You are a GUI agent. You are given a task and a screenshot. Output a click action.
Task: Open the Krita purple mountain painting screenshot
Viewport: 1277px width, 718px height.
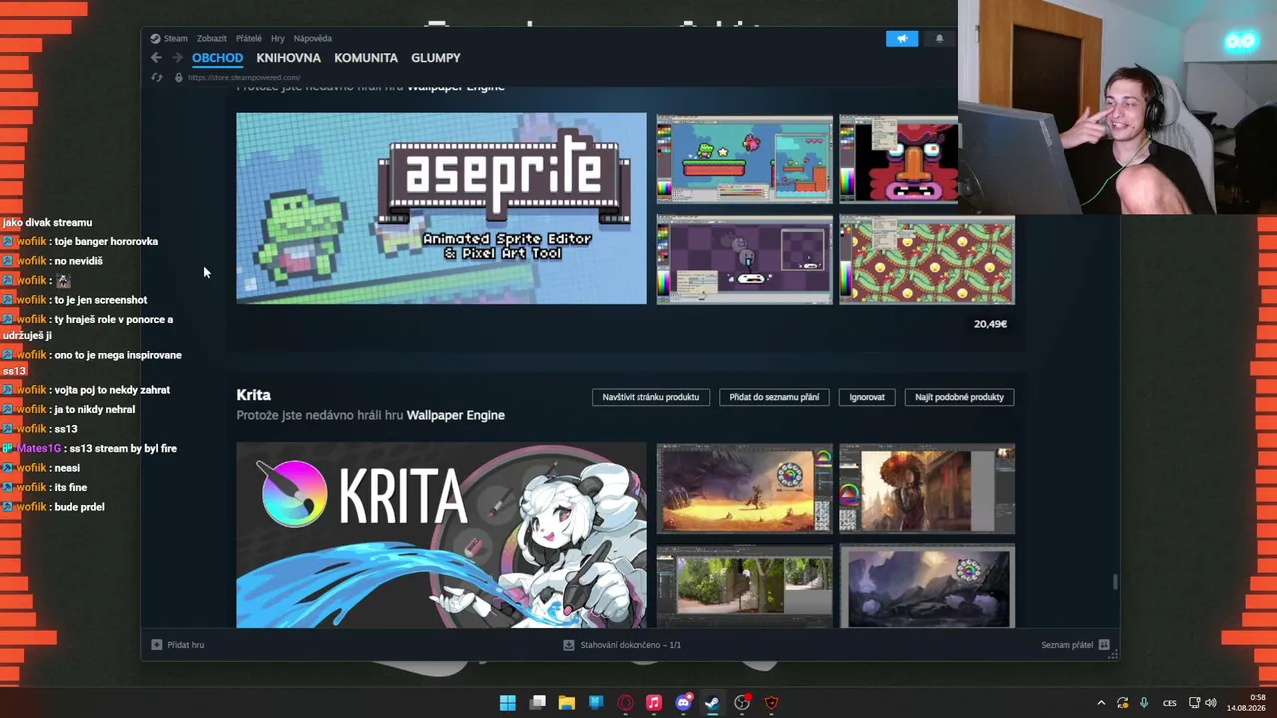(x=927, y=586)
